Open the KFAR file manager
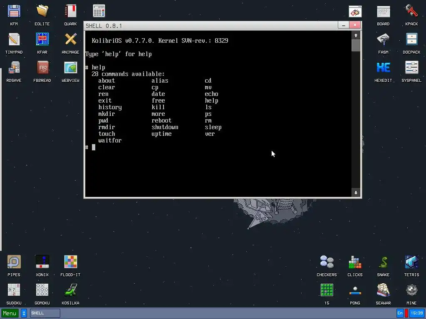 (42, 39)
